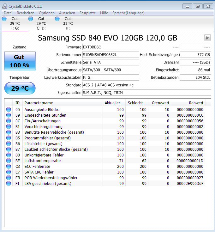Open the Festplatte menu
Viewport: 215px width, 232px height.
(87, 13)
